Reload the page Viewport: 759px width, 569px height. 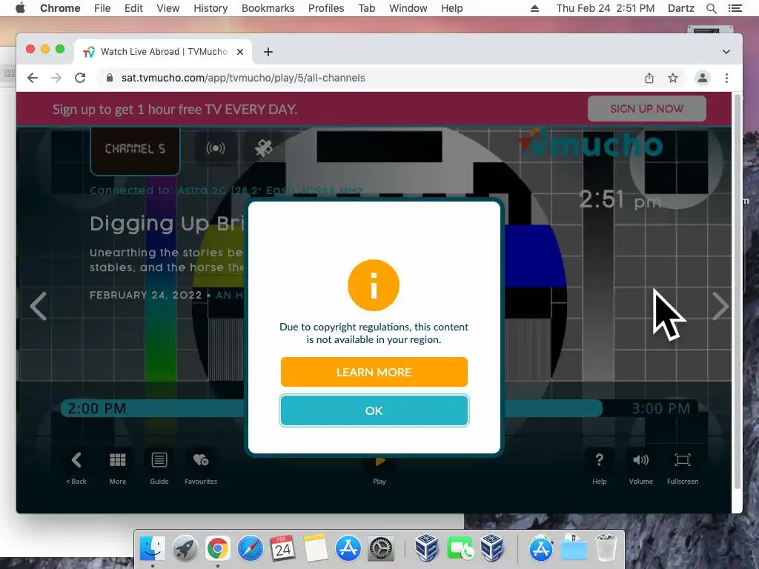80,78
